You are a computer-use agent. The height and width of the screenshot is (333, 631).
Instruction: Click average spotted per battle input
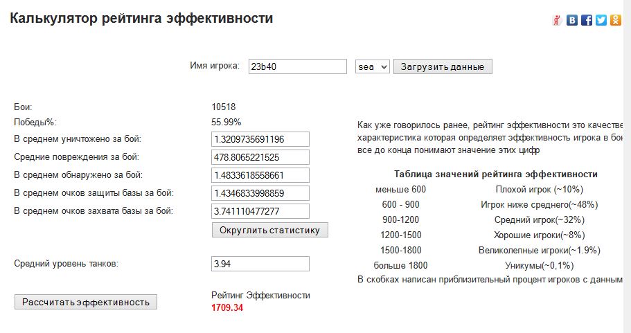coord(260,175)
